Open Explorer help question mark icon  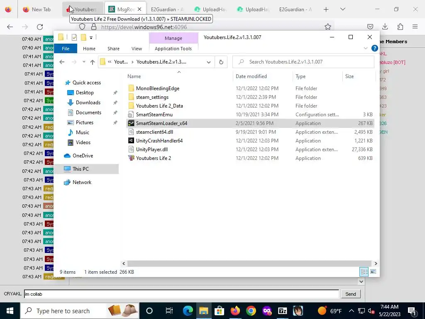pyautogui.click(x=375, y=48)
